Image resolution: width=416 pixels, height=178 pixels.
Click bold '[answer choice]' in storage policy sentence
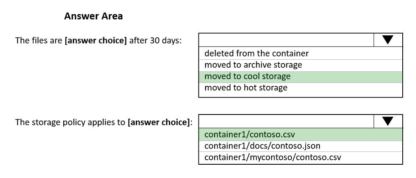tap(159, 122)
